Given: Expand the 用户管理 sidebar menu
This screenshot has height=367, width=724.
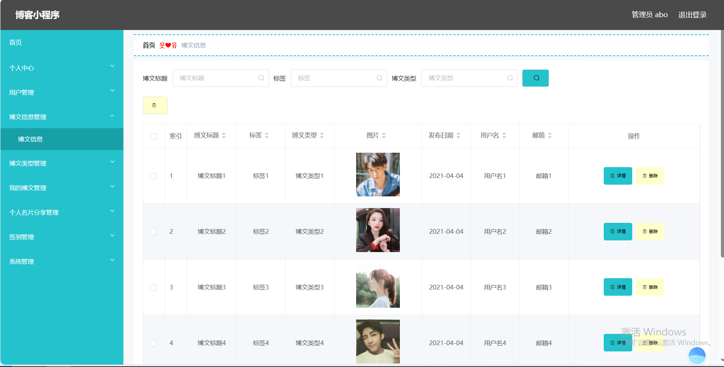Looking at the screenshot, I should click(x=62, y=92).
